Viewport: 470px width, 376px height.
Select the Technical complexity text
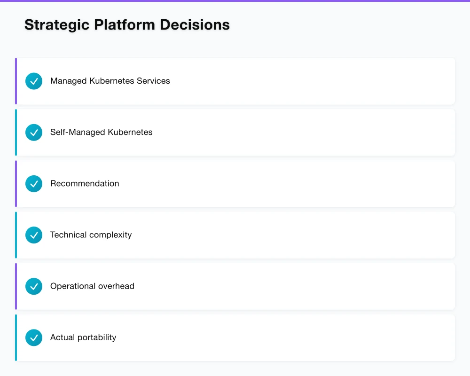[91, 235]
